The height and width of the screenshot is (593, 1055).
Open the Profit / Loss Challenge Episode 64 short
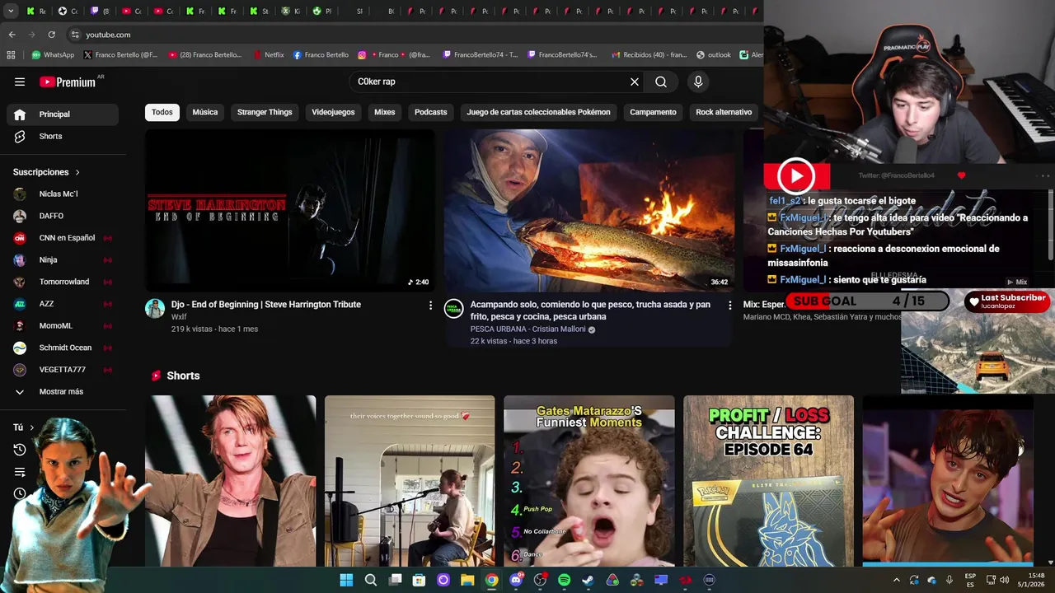click(x=768, y=481)
